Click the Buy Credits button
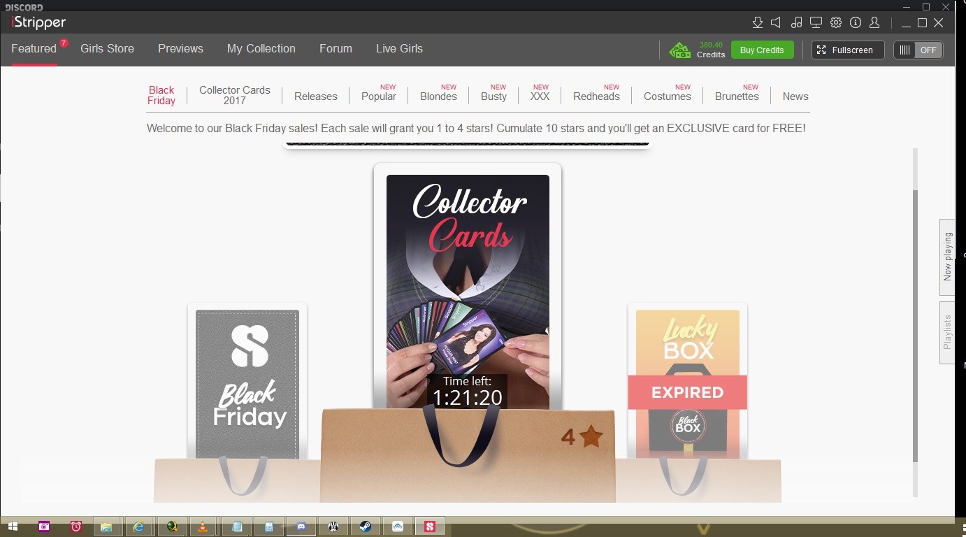The height and width of the screenshot is (537, 966). [x=762, y=50]
